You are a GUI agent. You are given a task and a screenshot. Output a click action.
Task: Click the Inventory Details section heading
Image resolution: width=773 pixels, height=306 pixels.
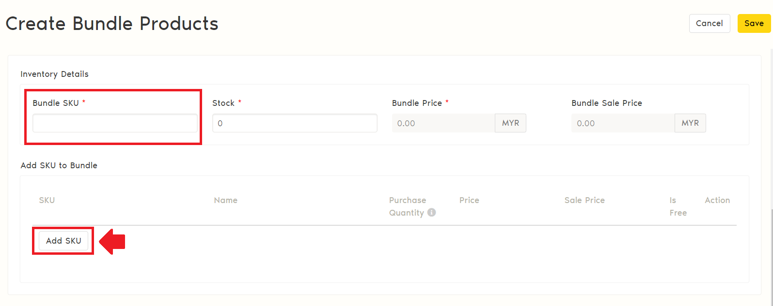[x=54, y=74]
